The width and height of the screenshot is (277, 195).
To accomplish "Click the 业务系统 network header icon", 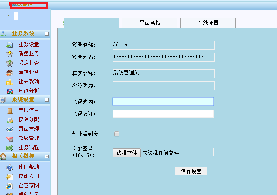I will pos(3,34).
